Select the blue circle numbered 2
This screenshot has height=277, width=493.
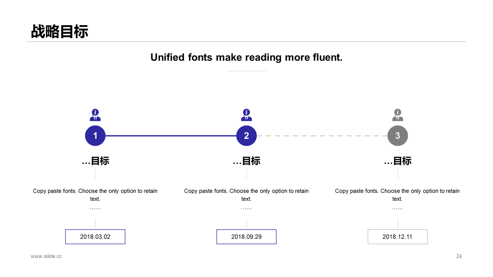[x=246, y=136]
